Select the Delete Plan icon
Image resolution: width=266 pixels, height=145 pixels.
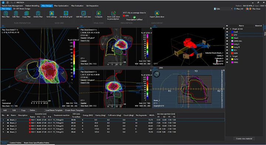coord(38,13)
